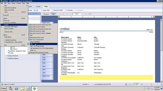Select Export in the File menu

[x=14, y=25]
